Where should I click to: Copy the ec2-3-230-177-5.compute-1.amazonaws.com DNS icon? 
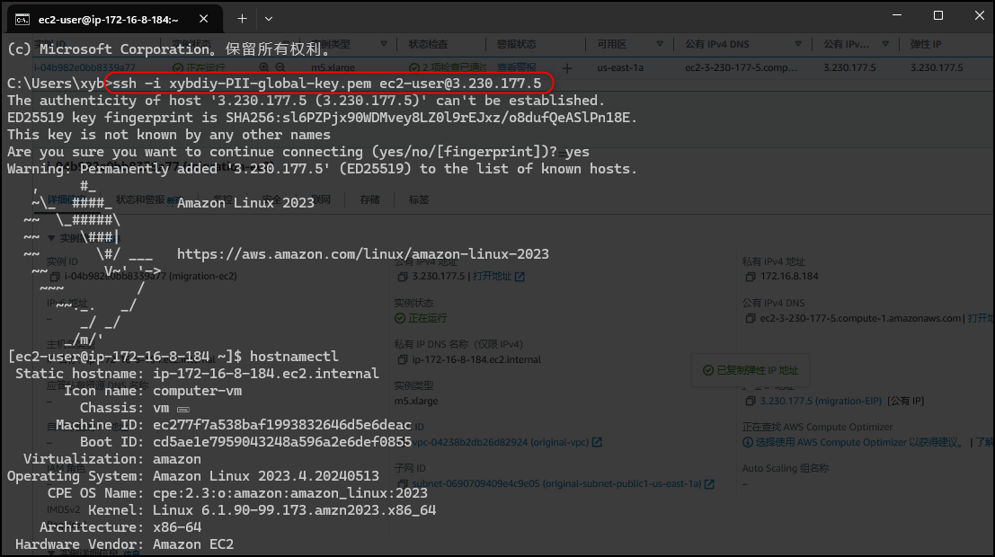click(750, 318)
